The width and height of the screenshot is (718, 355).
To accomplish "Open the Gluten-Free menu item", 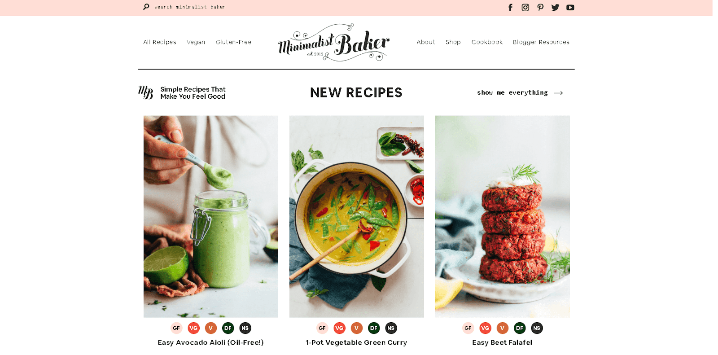I will 233,42.
